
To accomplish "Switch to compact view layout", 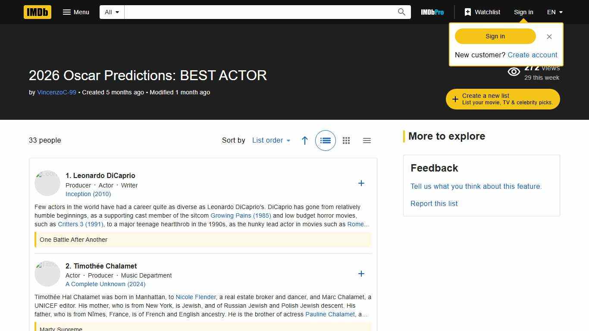I will tap(367, 141).
